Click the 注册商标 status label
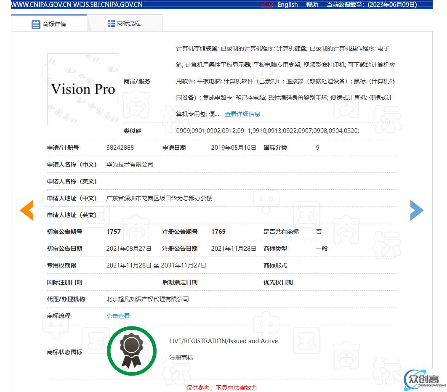This screenshot has height=392, width=447. coord(181,358)
